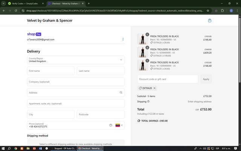Open the pinned Chrome icon in taskbar

pos(15,148)
